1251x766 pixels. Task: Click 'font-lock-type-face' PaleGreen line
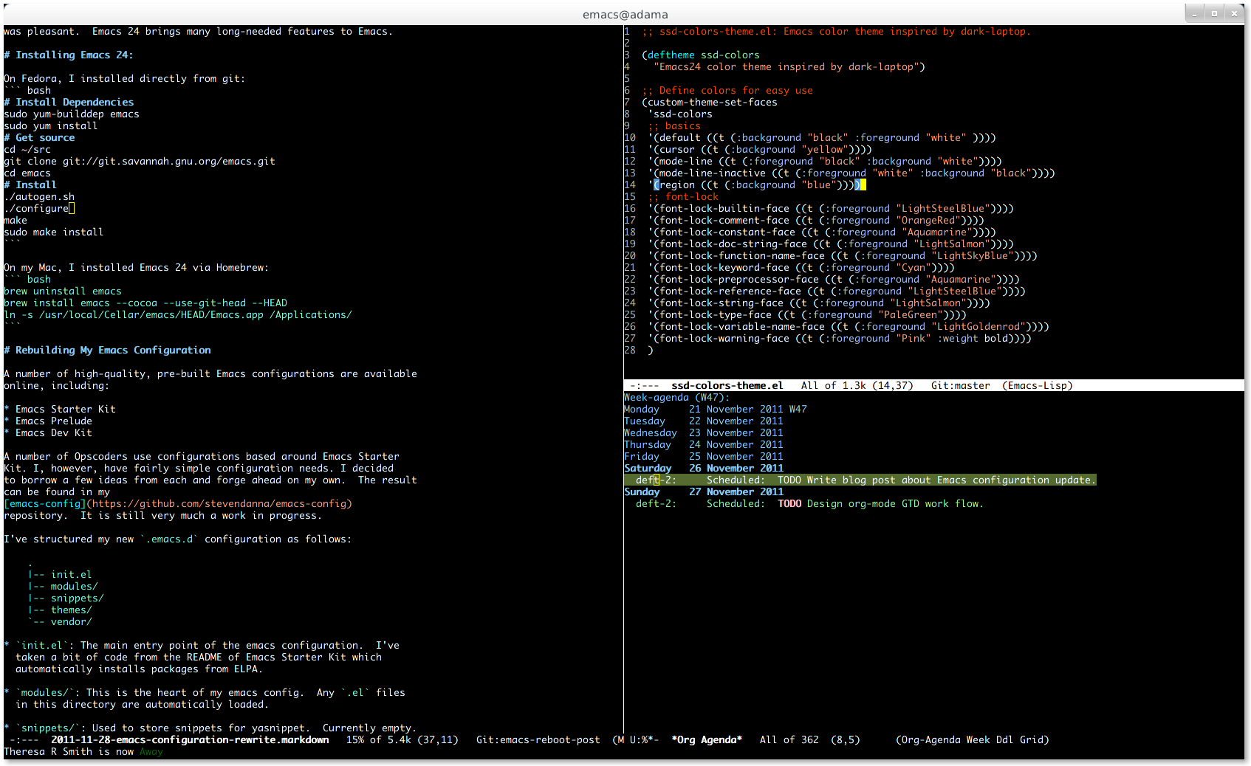pyautogui.click(x=807, y=314)
